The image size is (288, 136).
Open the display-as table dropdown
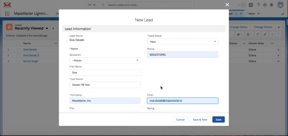point(249,34)
